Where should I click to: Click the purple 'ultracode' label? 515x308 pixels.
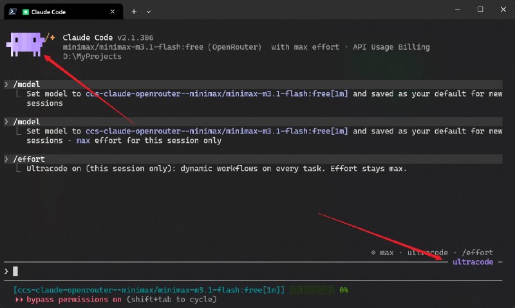(473, 262)
